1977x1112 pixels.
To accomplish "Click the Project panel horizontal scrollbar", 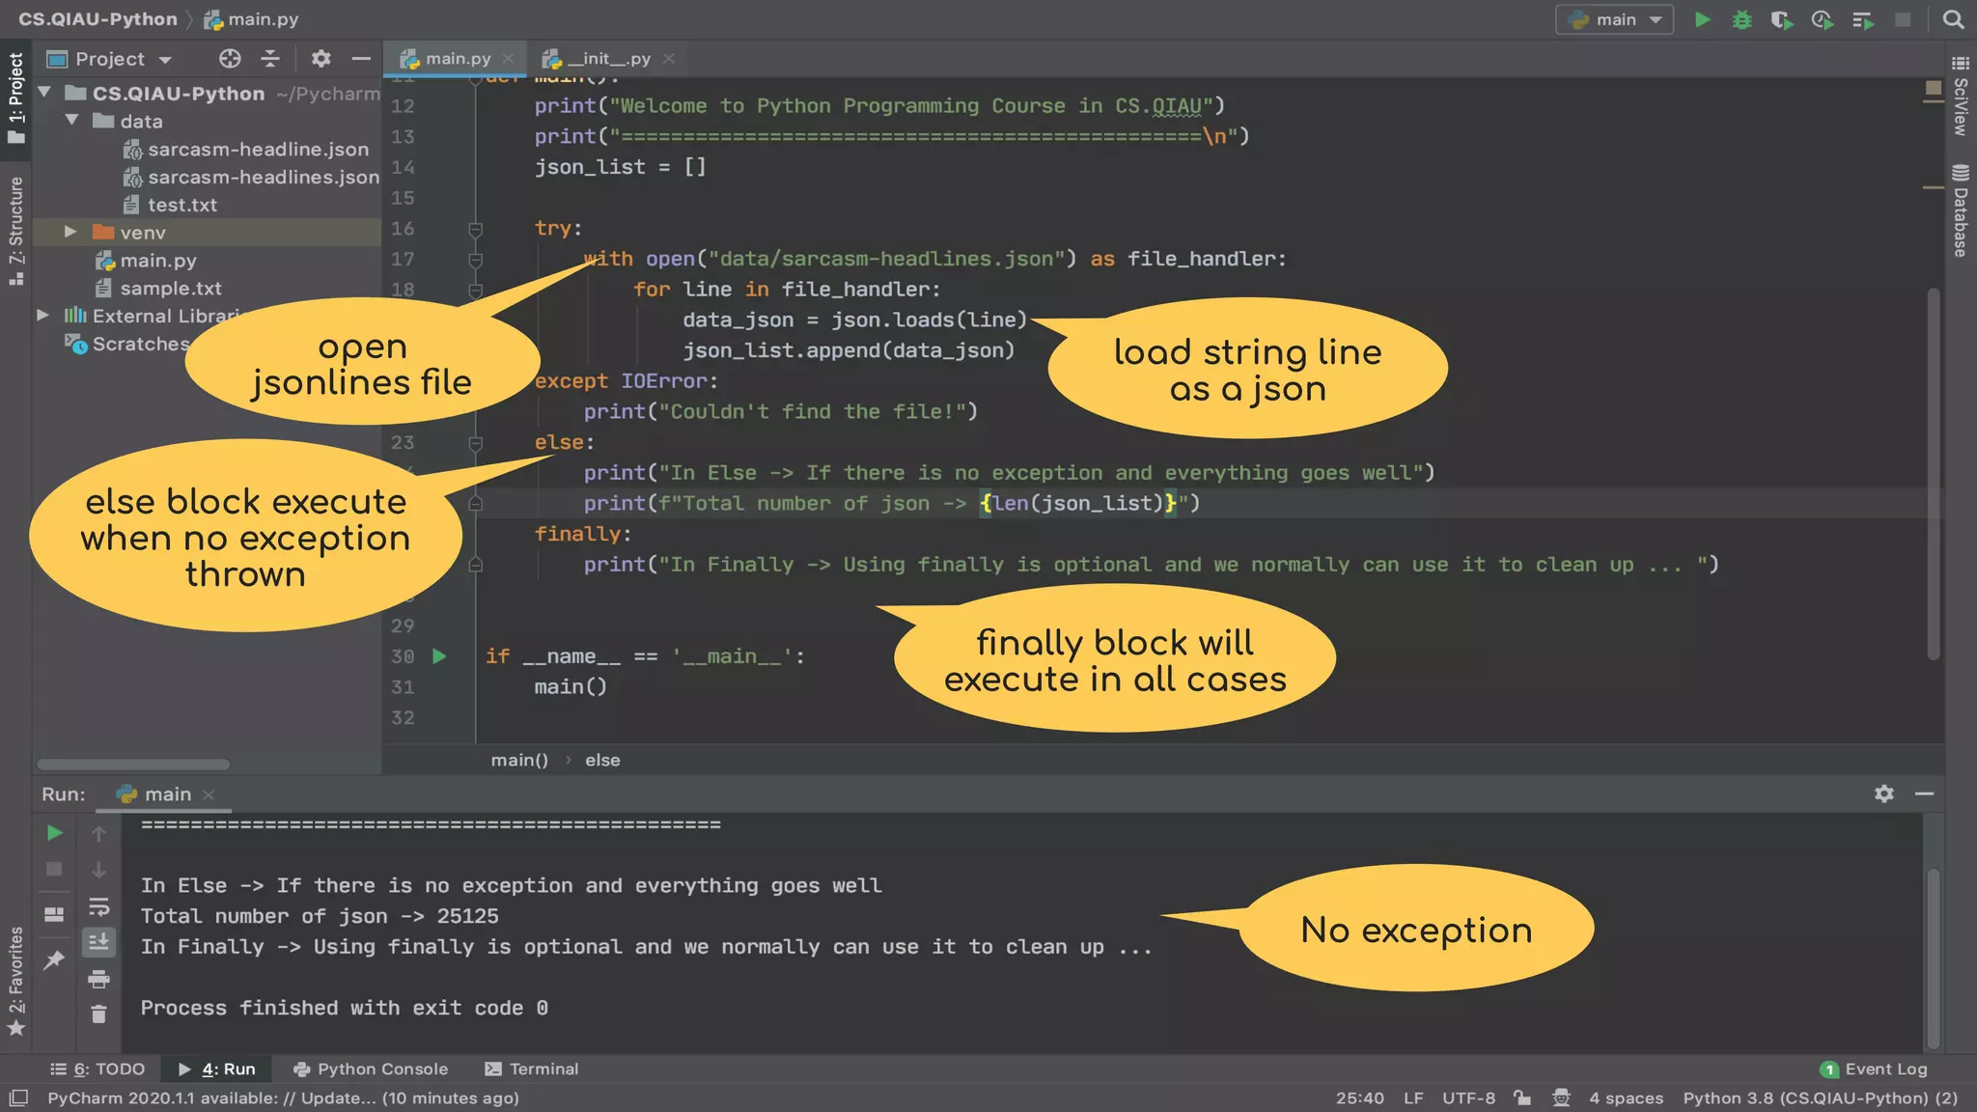I will (133, 764).
